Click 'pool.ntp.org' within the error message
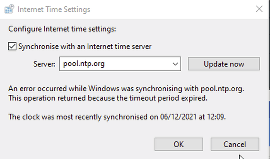 click(x=222, y=89)
